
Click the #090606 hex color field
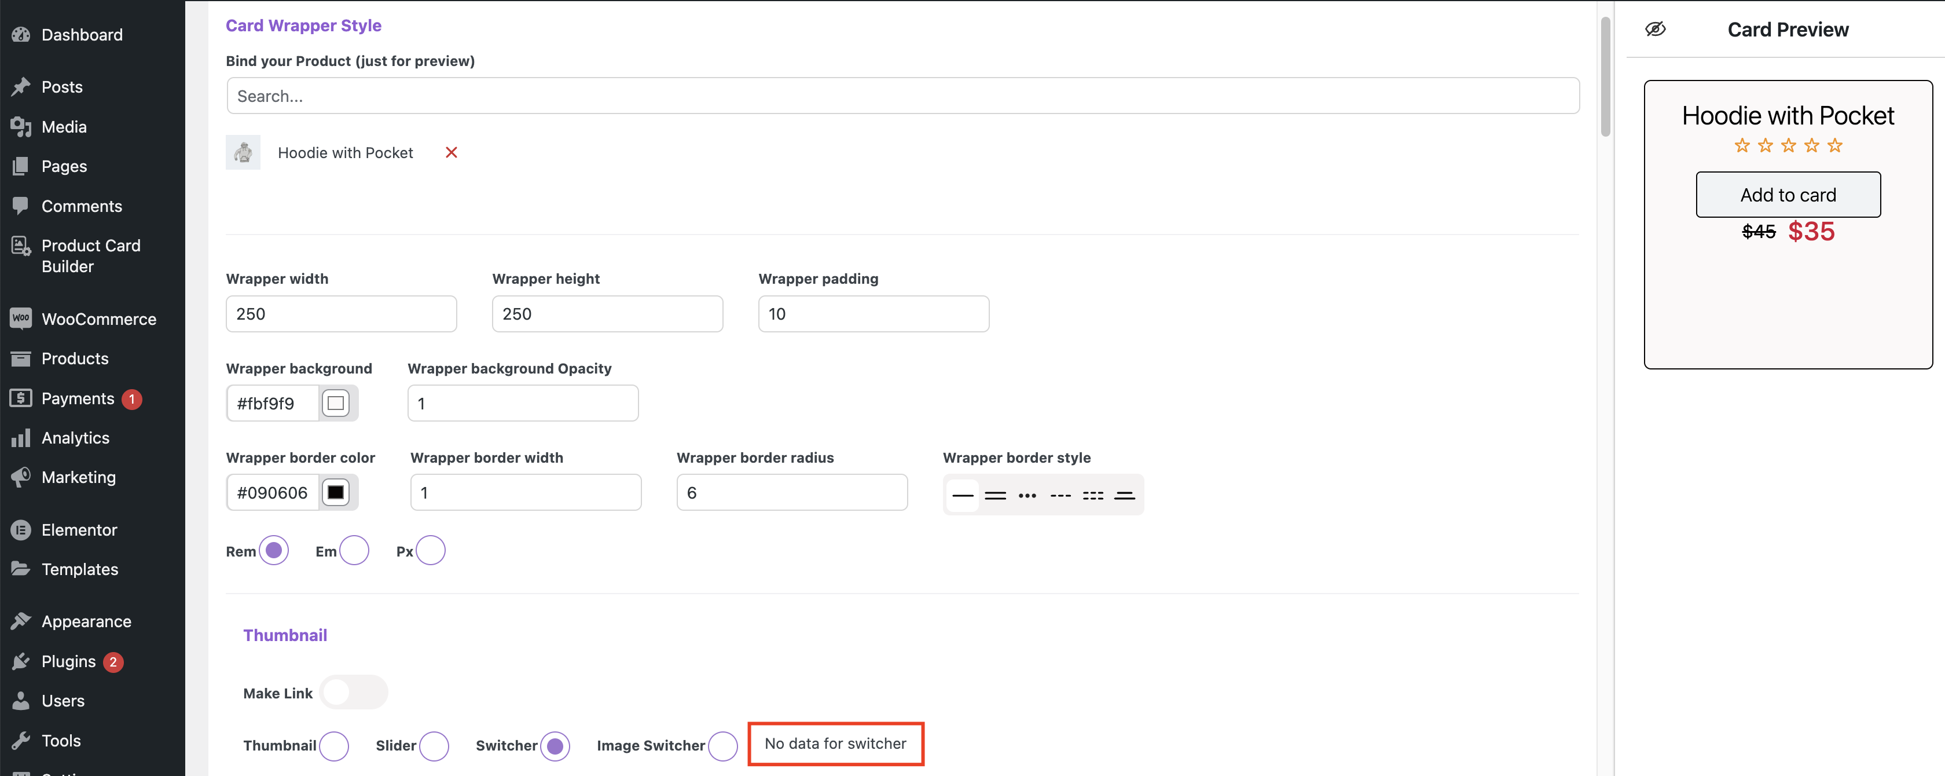[272, 493]
